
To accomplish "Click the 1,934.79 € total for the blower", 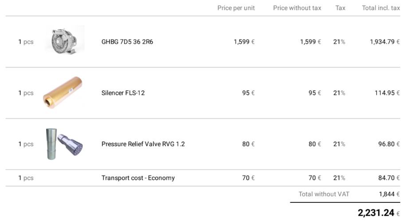I will [384, 42].
